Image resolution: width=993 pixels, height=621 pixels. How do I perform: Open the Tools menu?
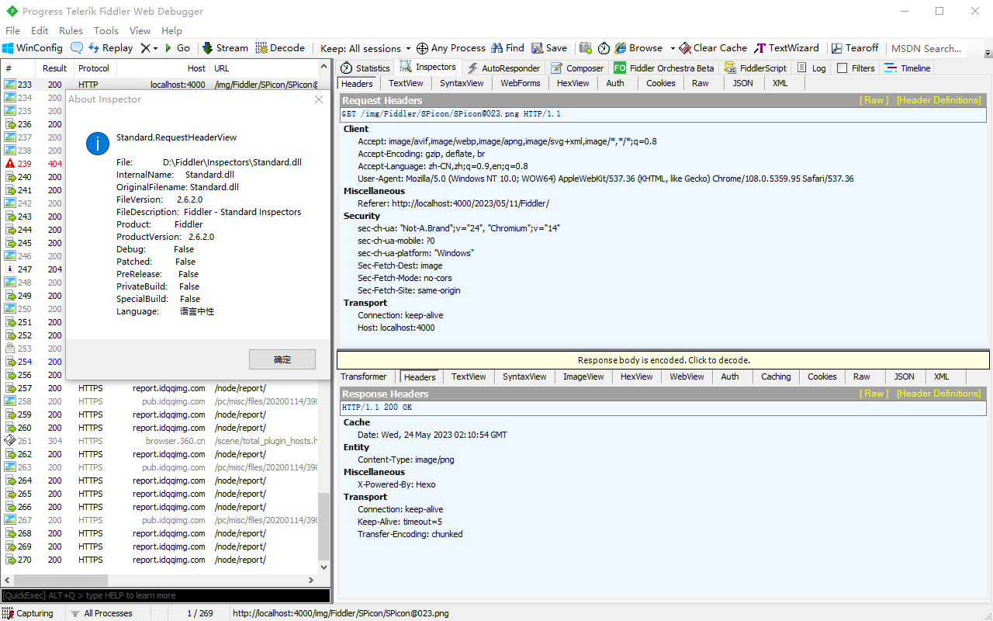coord(106,31)
